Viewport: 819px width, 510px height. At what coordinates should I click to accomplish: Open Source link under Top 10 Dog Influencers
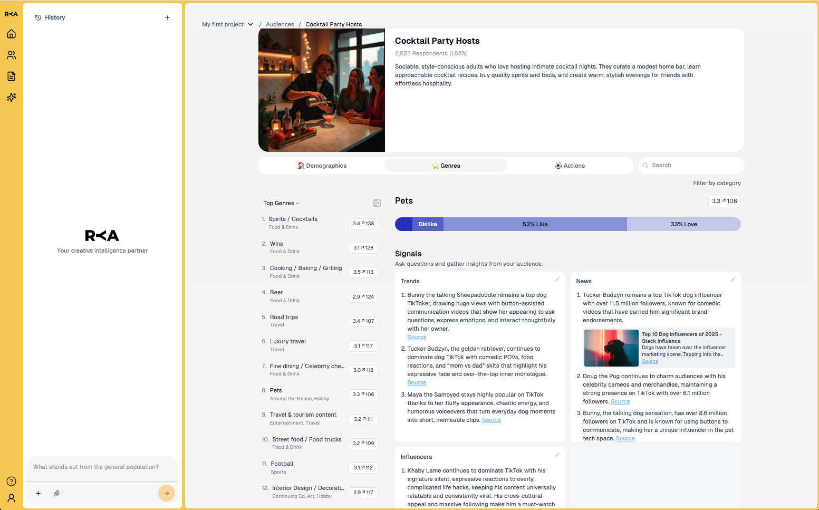[x=650, y=361]
